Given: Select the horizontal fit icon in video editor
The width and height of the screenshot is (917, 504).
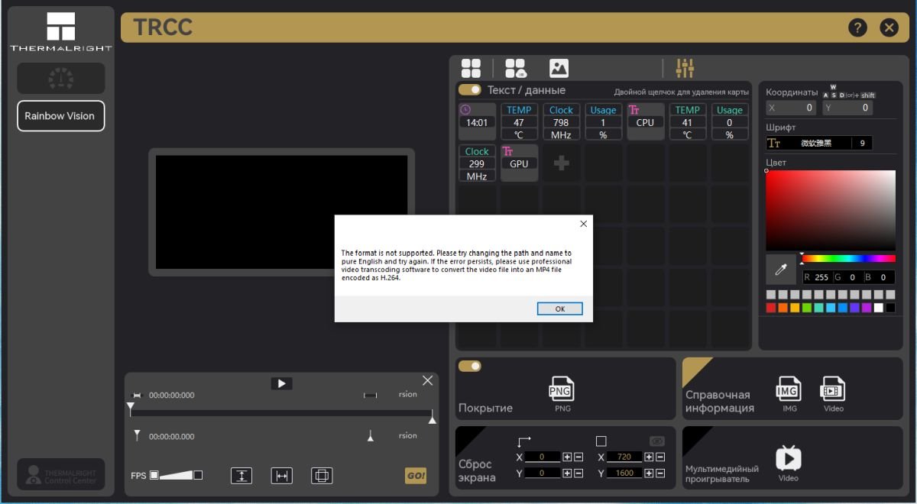Looking at the screenshot, I should coord(282,476).
